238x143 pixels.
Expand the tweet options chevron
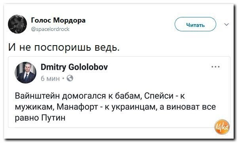227,25
